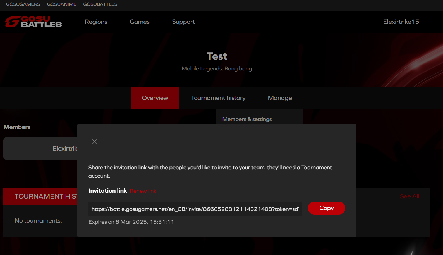Close the invitation link dialog
Screen dimensions: 443x255
click(94, 142)
